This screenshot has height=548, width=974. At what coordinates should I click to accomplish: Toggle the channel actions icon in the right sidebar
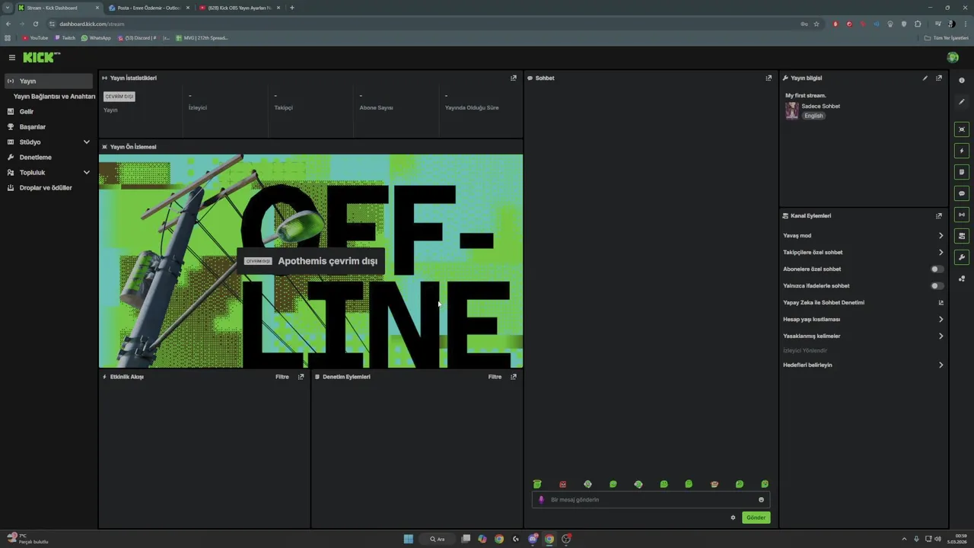[962, 236]
